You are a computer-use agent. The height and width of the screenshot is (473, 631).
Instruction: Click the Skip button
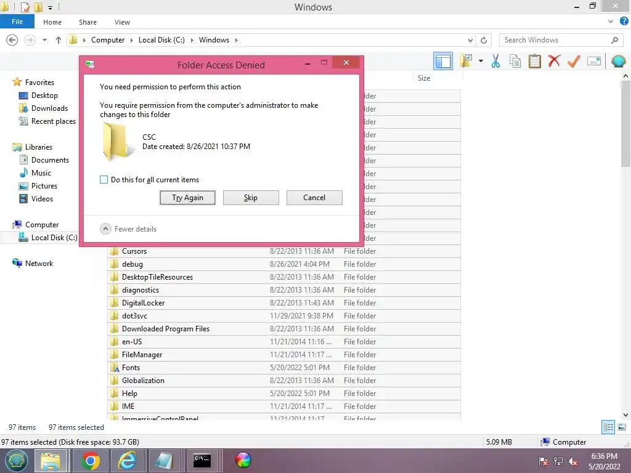pyautogui.click(x=251, y=198)
